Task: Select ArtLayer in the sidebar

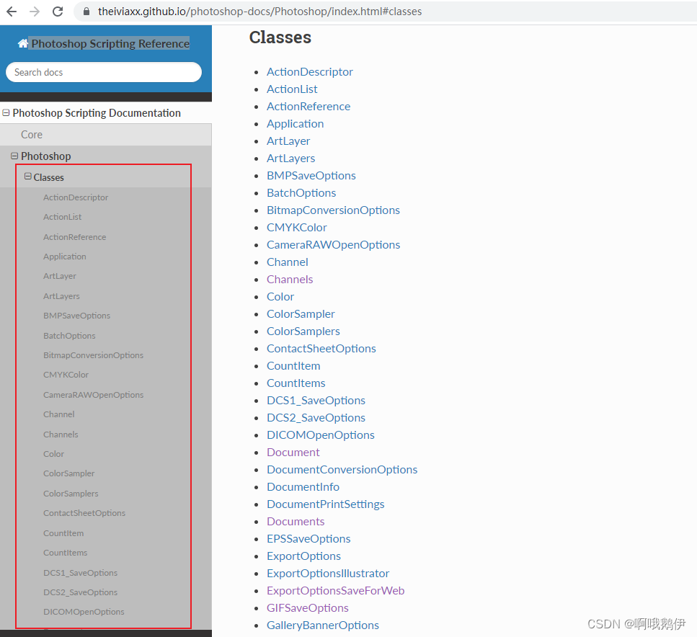Action: (60, 276)
